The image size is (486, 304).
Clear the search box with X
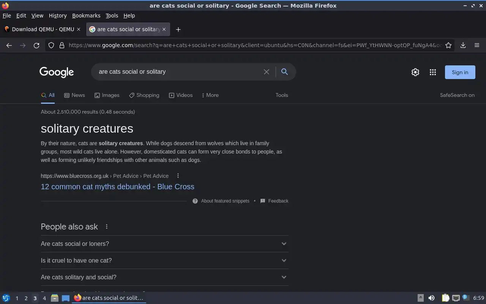pos(267,72)
